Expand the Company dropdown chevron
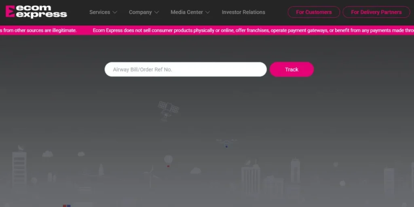 point(156,13)
